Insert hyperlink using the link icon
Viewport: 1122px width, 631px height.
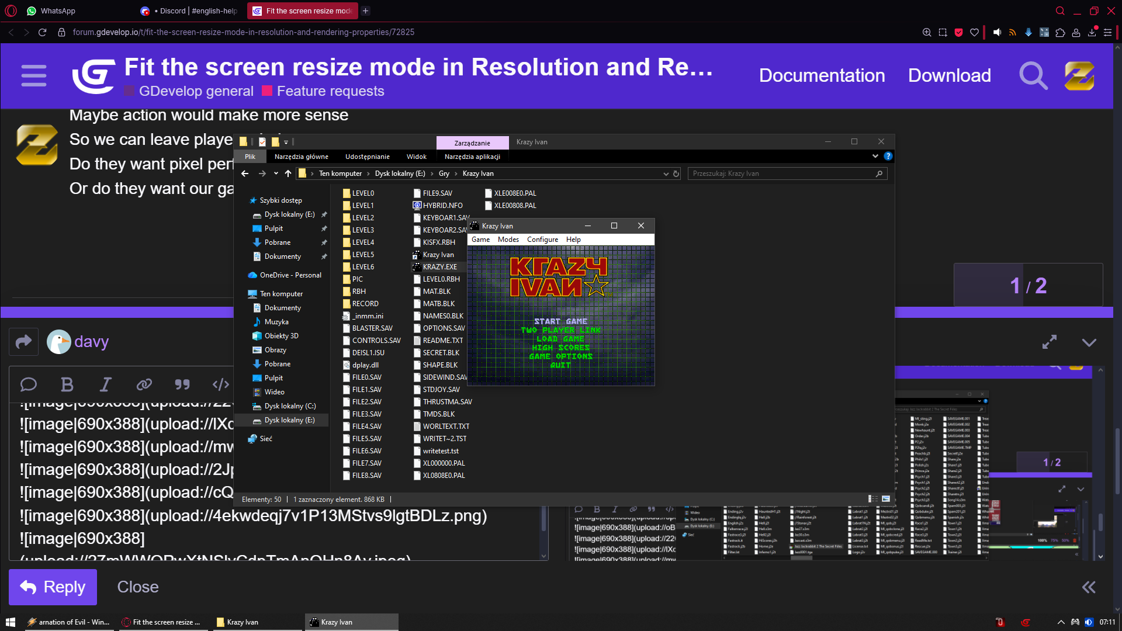tap(144, 384)
